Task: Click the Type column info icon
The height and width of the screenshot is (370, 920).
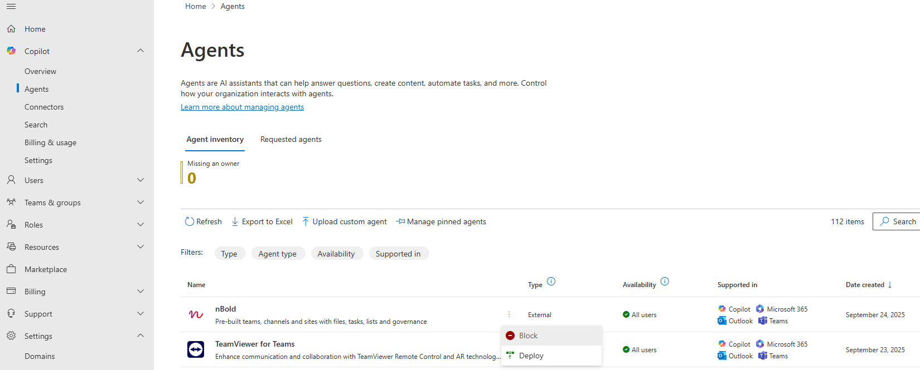Action: 551,282
